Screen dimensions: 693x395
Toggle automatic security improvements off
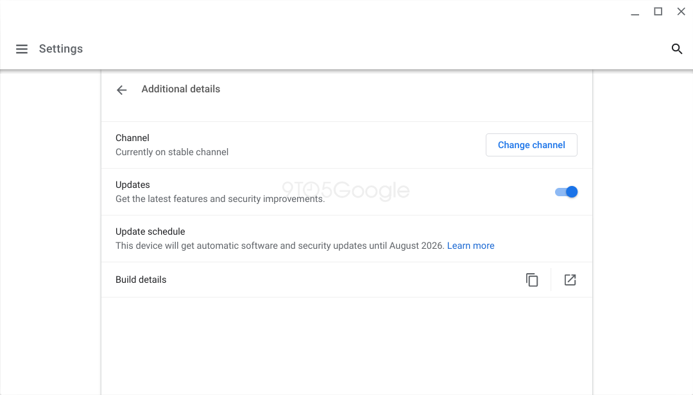(567, 191)
